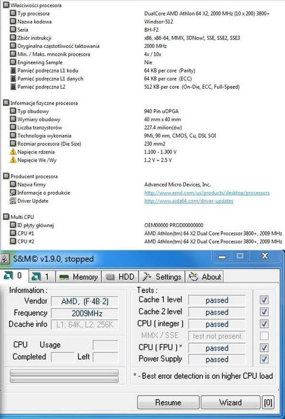
Task: Open the Memory tab
Action: (79, 276)
